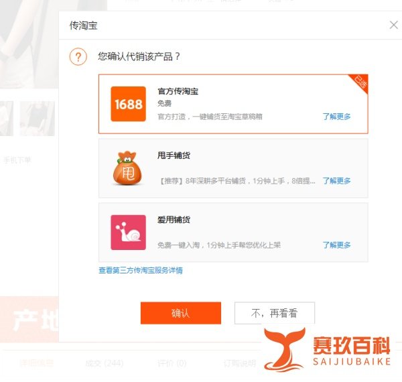Click the orange question mark icon
Screen dimensions: 402x382
click(78, 57)
